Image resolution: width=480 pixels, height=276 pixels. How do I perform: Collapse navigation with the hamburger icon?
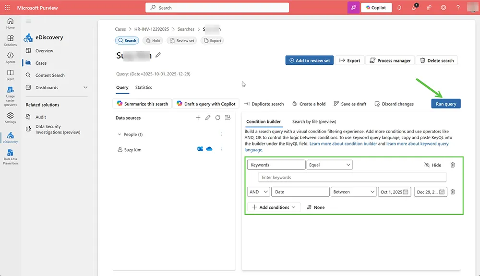28,21
